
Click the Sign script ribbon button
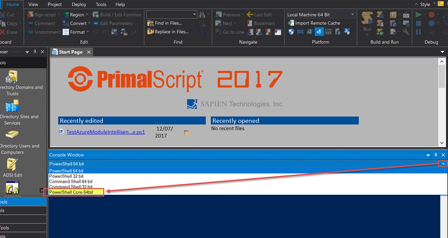[43, 14]
